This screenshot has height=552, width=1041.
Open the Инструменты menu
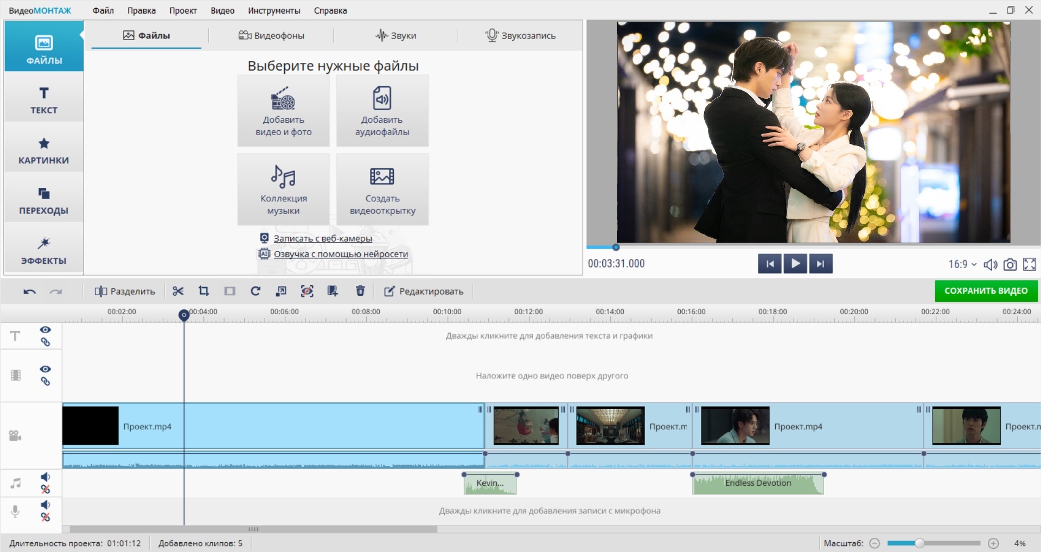274,10
